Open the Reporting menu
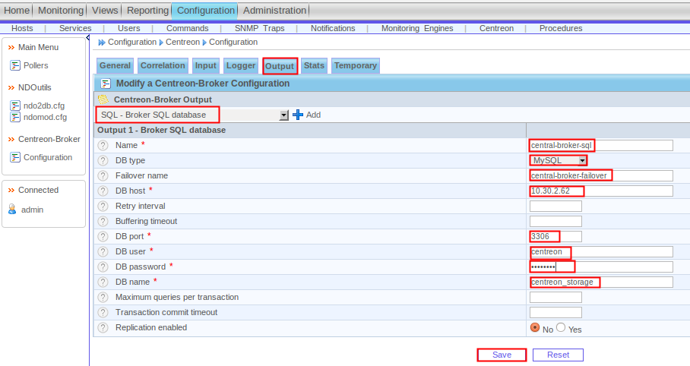The image size is (690, 366). click(147, 11)
